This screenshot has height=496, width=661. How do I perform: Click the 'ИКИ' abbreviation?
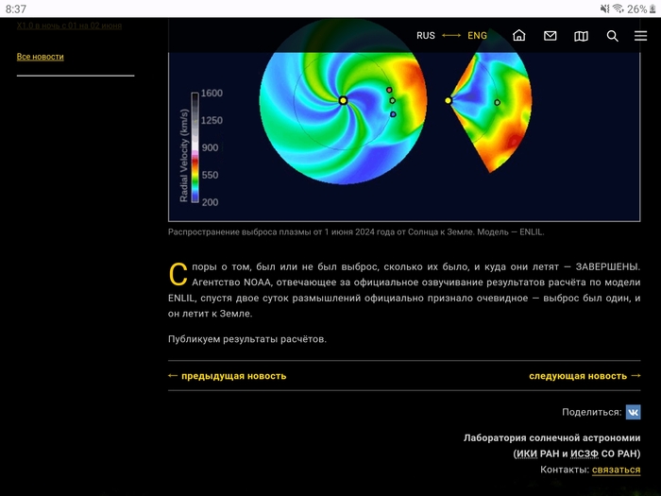[527, 453]
